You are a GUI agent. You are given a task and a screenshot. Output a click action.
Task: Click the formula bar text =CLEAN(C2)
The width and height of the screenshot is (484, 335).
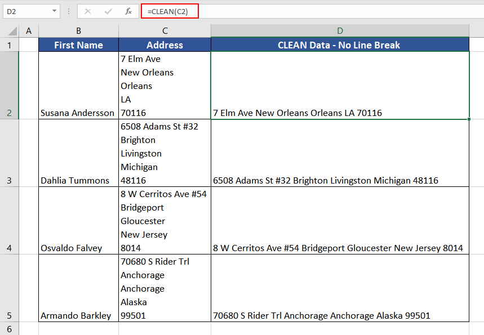[167, 11]
